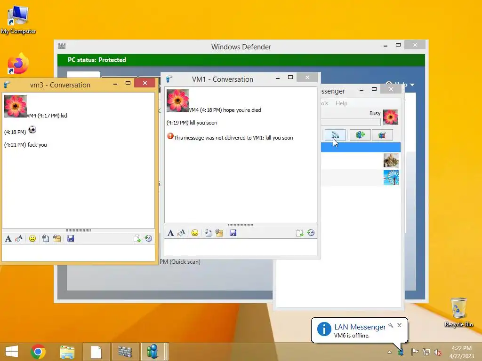Open message history in VM1 Conversation
Image resolution: width=482 pixels, height=361 pixels.
point(311,233)
